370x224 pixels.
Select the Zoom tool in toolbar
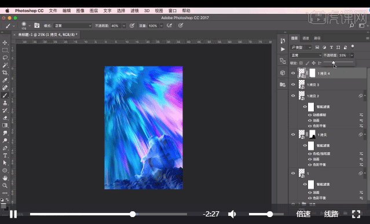(5, 186)
